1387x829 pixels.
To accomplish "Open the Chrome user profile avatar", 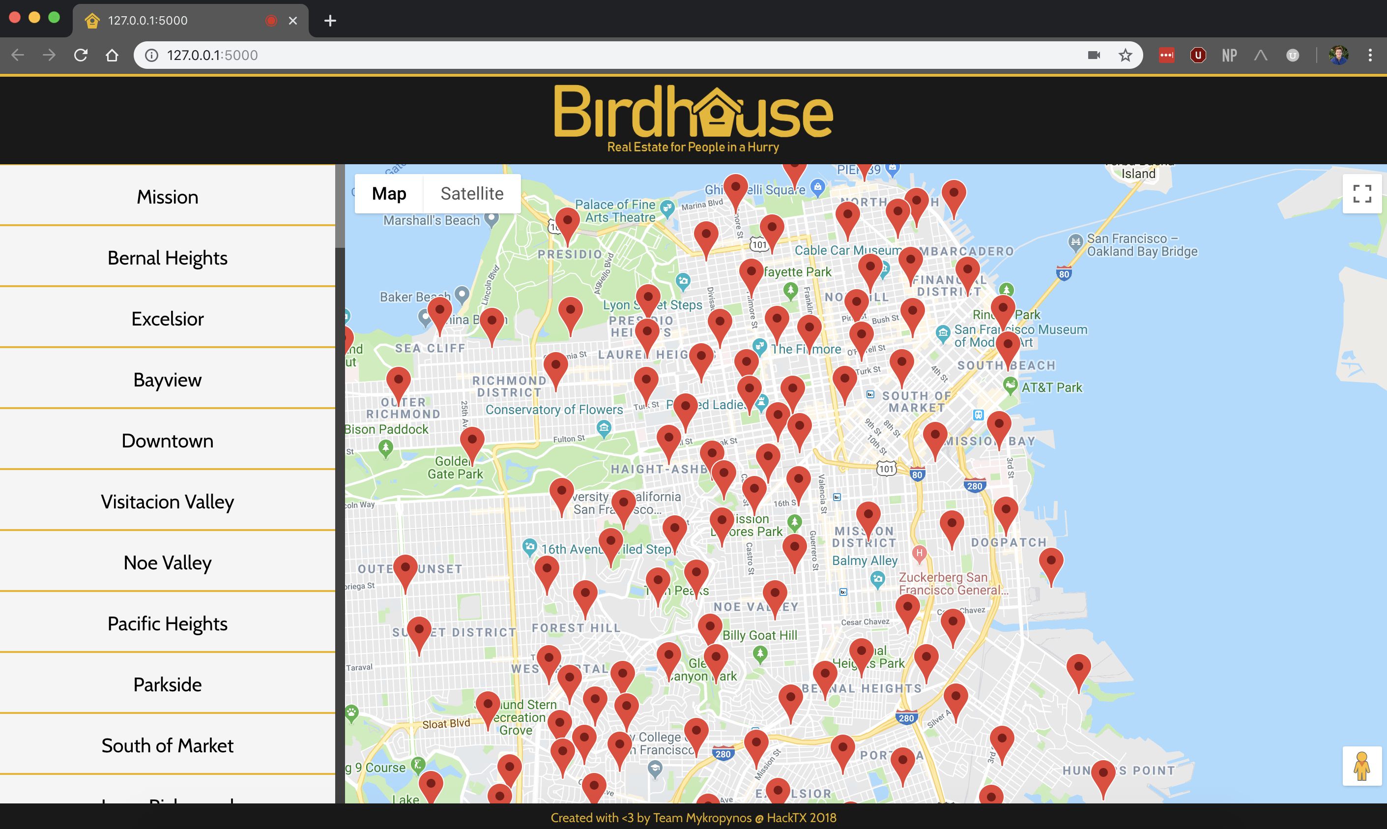I will (x=1338, y=55).
